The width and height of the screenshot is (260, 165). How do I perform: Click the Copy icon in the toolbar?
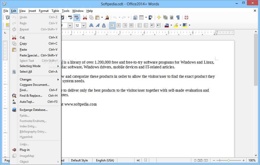(x=91, y=17)
